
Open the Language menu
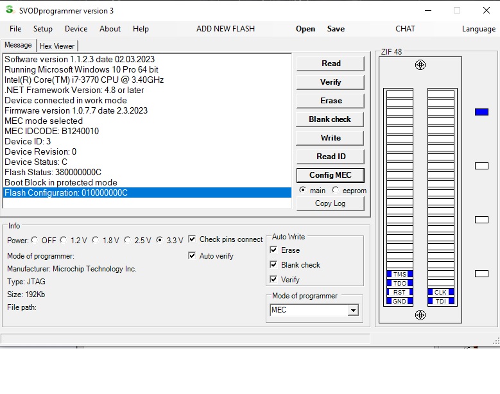pos(478,29)
